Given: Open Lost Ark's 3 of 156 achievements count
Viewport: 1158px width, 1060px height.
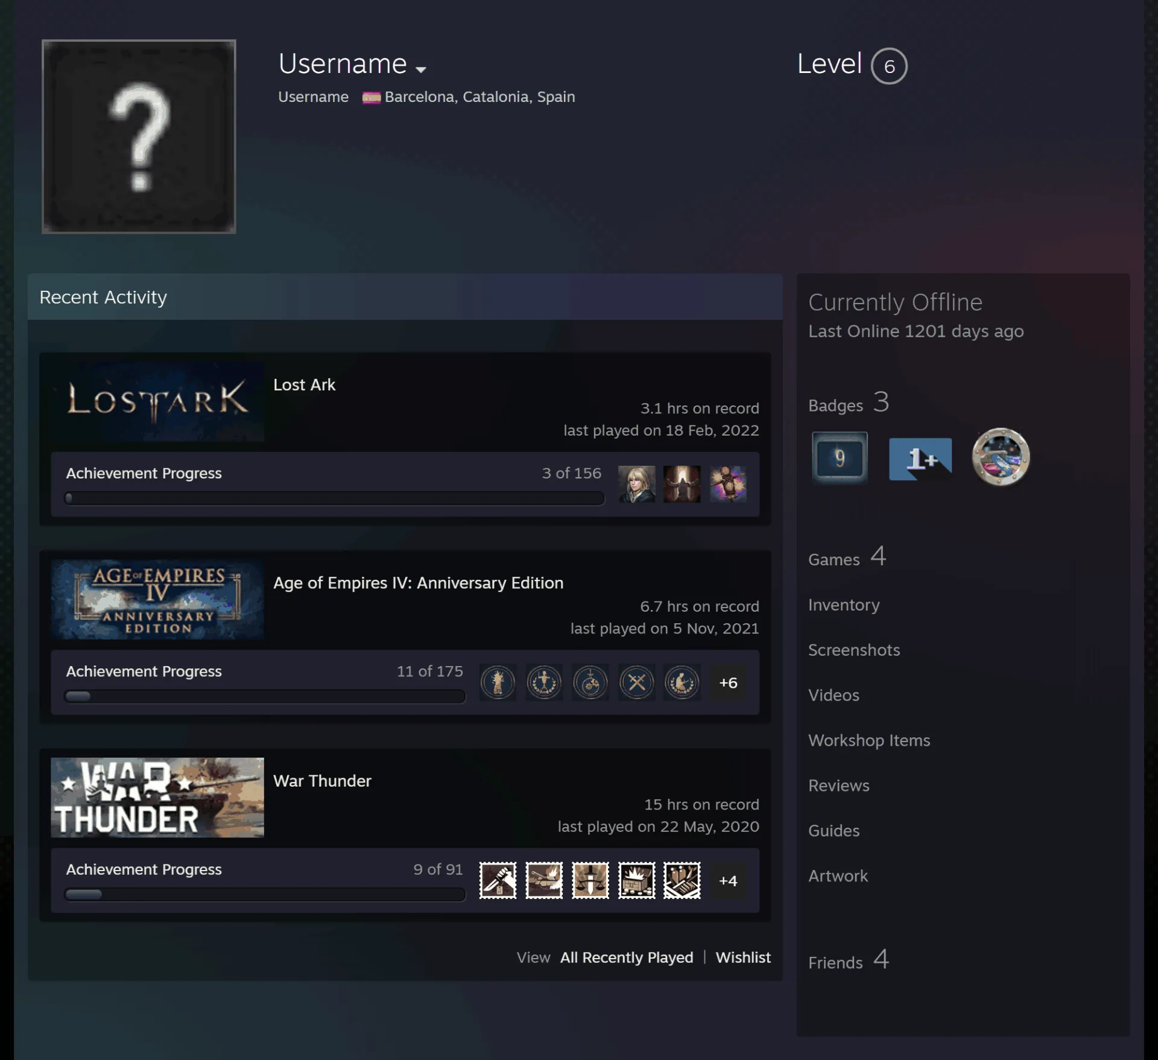Looking at the screenshot, I should [571, 473].
